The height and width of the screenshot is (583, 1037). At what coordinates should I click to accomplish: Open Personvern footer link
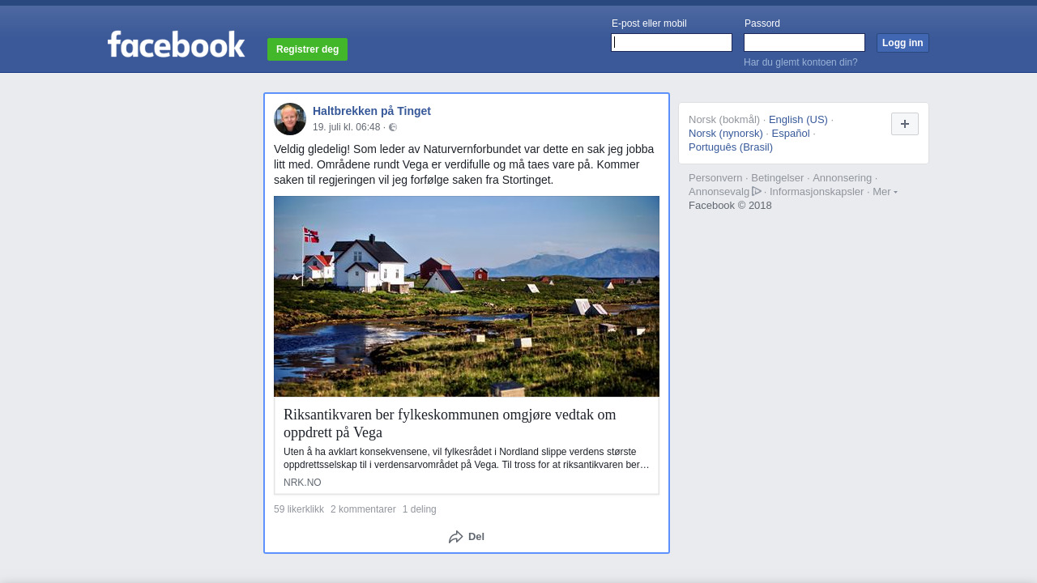tap(715, 178)
